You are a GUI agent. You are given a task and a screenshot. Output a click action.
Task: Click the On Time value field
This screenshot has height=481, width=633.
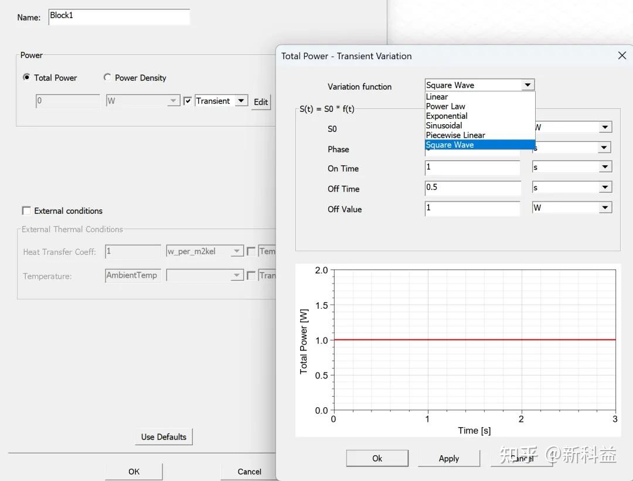pos(472,168)
